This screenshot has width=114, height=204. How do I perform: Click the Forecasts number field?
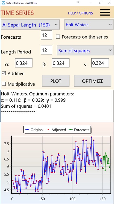[x=46, y=35]
